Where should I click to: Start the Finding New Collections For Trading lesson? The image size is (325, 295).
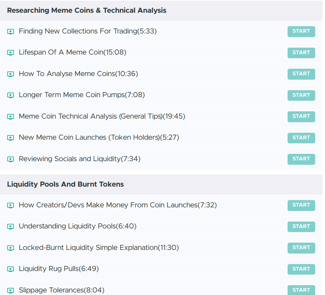(301, 31)
